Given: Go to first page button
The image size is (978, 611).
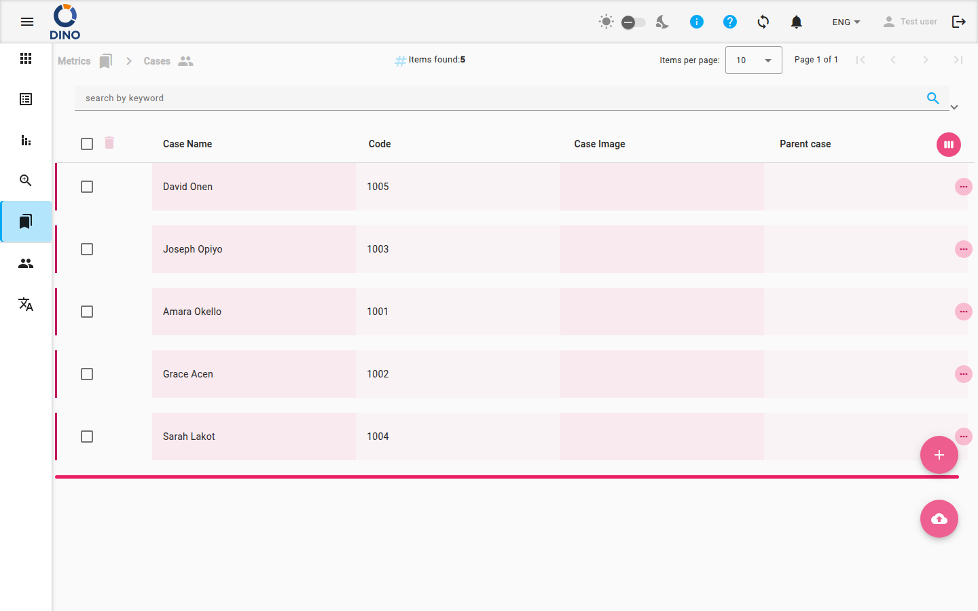Looking at the screenshot, I should [x=861, y=60].
